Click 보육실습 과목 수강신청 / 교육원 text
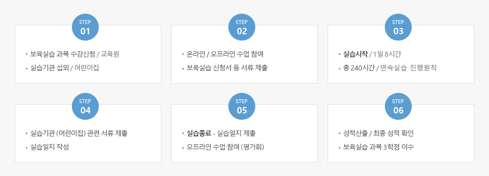The height and width of the screenshot is (176, 489). [75, 54]
